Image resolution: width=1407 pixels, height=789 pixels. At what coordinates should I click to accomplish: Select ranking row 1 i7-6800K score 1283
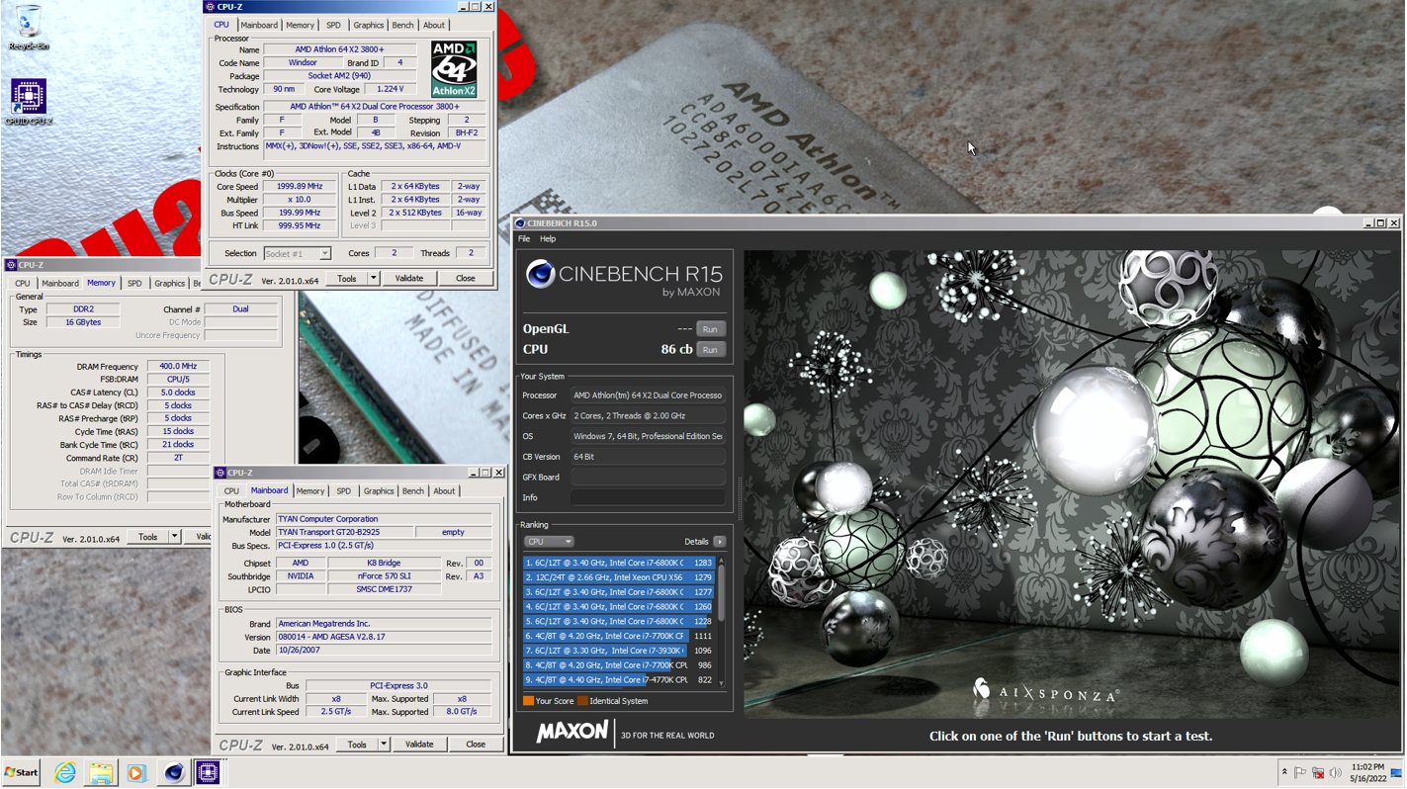(619, 563)
